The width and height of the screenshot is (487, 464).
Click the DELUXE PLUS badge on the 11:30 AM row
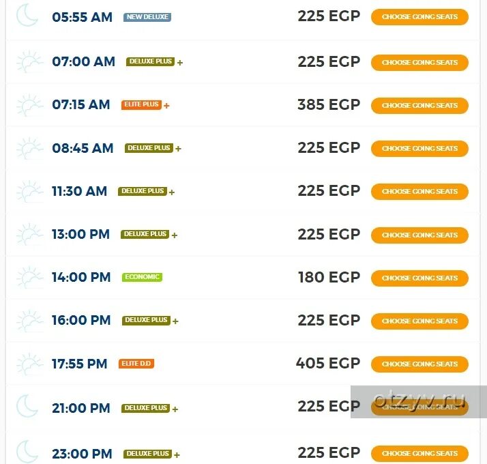point(143,191)
